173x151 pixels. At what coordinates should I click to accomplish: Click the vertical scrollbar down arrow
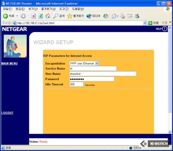click(170, 132)
